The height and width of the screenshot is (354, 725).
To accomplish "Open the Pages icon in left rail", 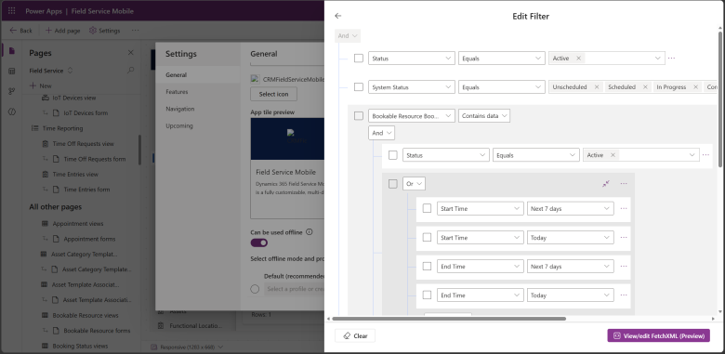I will pyautogui.click(x=12, y=51).
